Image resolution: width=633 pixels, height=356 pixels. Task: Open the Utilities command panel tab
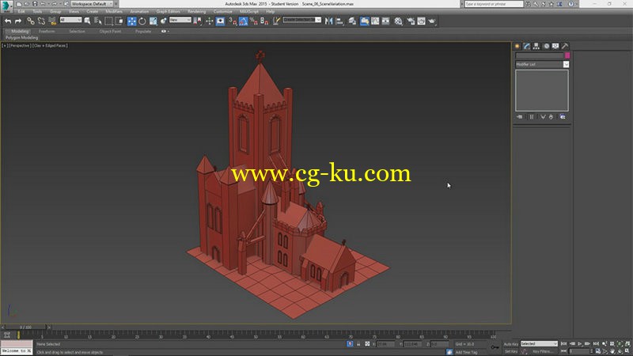tap(565, 46)
